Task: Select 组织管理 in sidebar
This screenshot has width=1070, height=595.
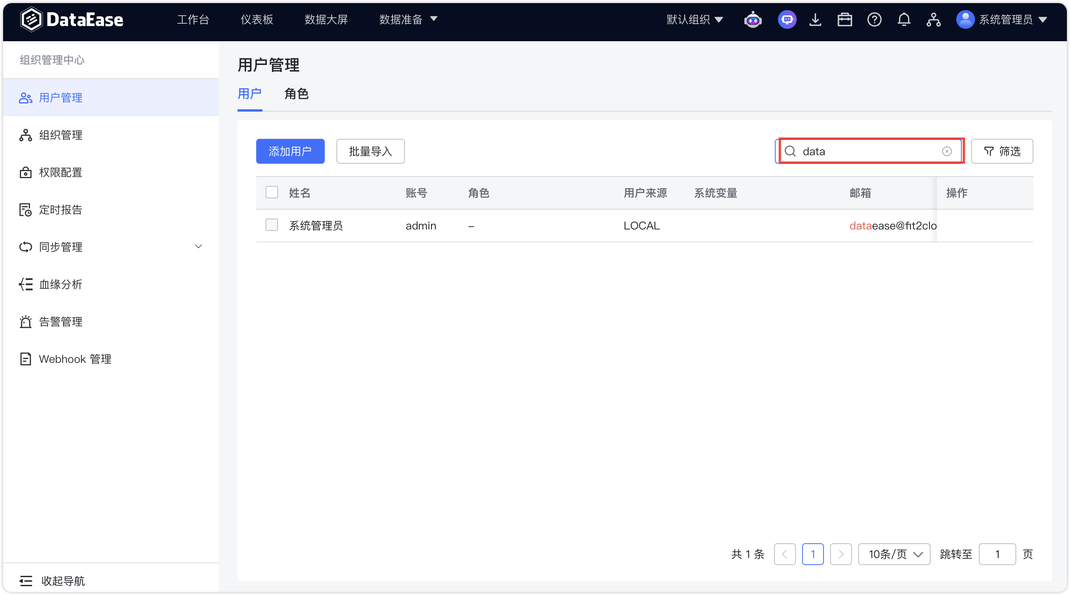Action: pyautogui.click(x=111, y=135)
